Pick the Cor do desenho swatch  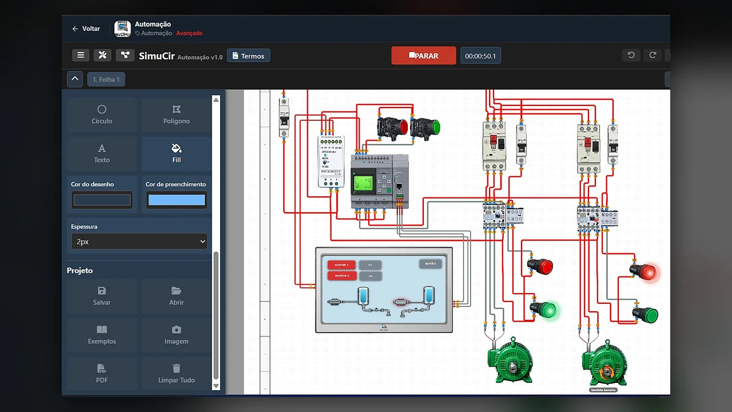pyautogui.click(x=102, y=200)
